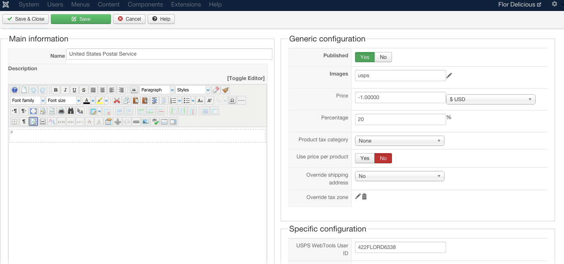The width and height of the screenshot is (564, 264).
Task: Set Use price per product to Yes
Action: click(365, 158)
